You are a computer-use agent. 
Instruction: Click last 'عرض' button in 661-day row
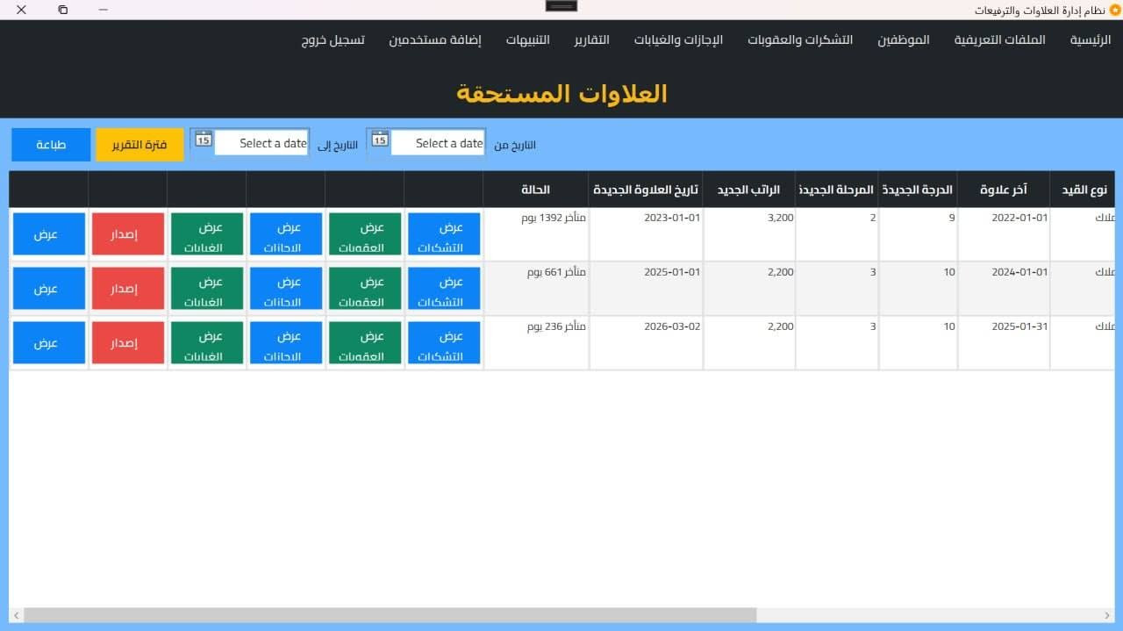[x=49, y=289]
